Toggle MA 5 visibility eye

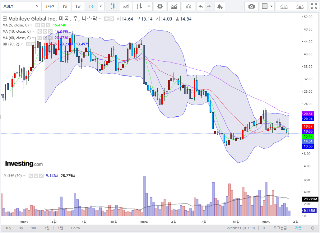[38, 25]
